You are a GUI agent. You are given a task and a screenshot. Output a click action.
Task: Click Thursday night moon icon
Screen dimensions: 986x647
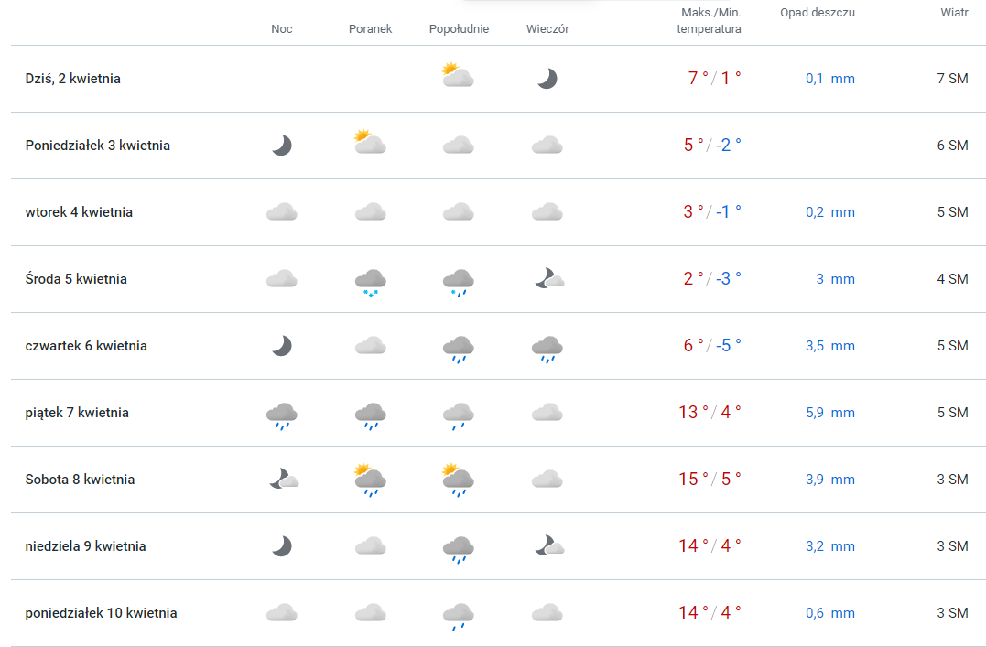click(282, 346)
